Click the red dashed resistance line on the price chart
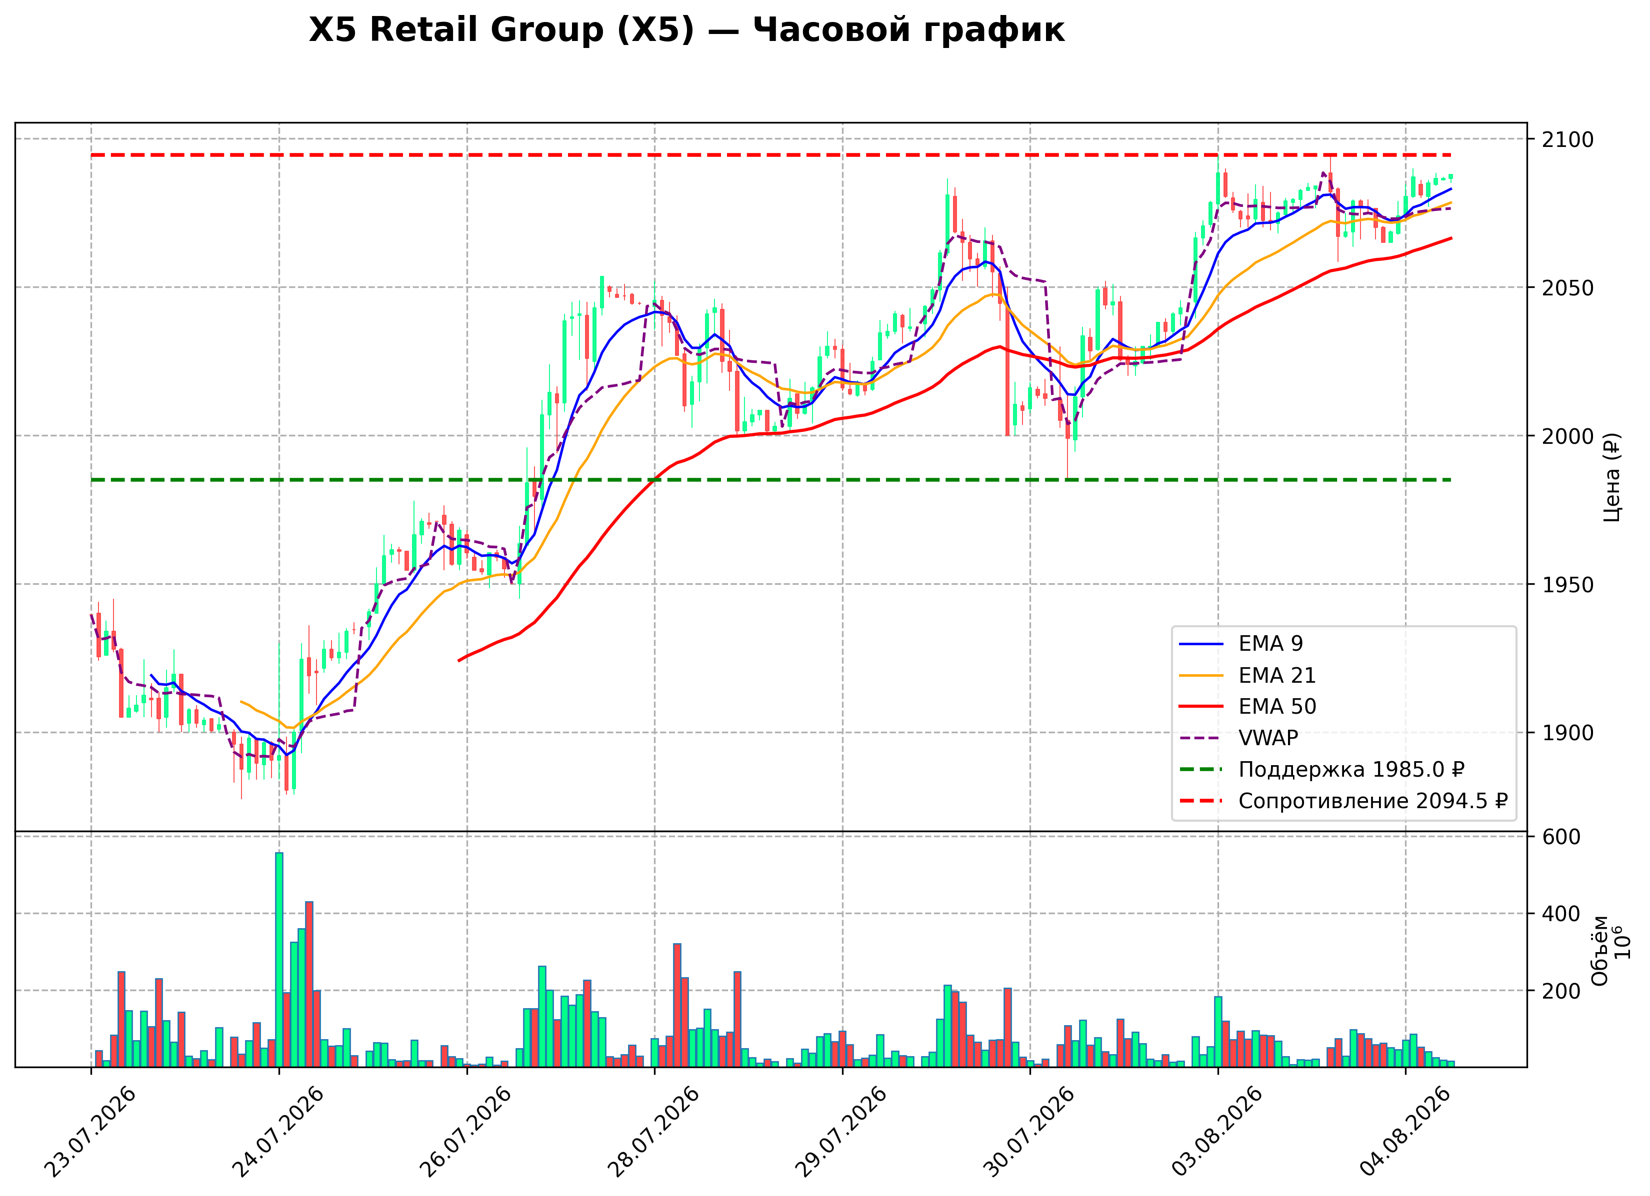1650x1196 pixels. pos(771,155)
